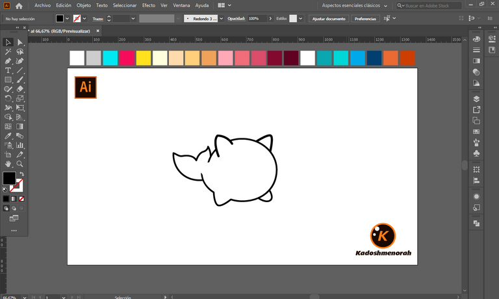Swap fill and stroke colors arrow
Screen dimensions: 499x299
click(21, 174)
